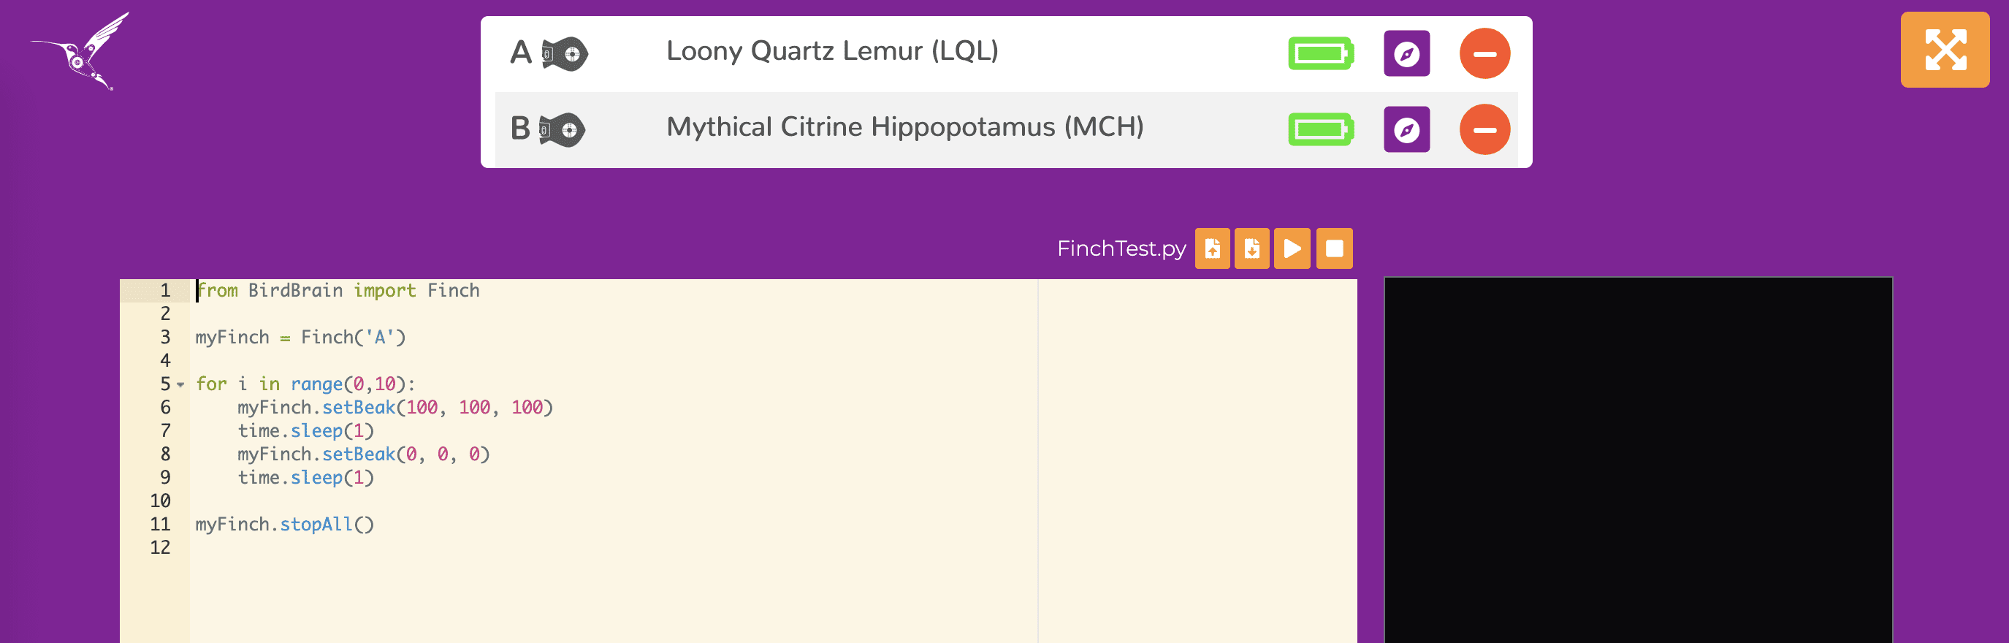Click the Finch robot icon for device B

(x=563, y=129)
